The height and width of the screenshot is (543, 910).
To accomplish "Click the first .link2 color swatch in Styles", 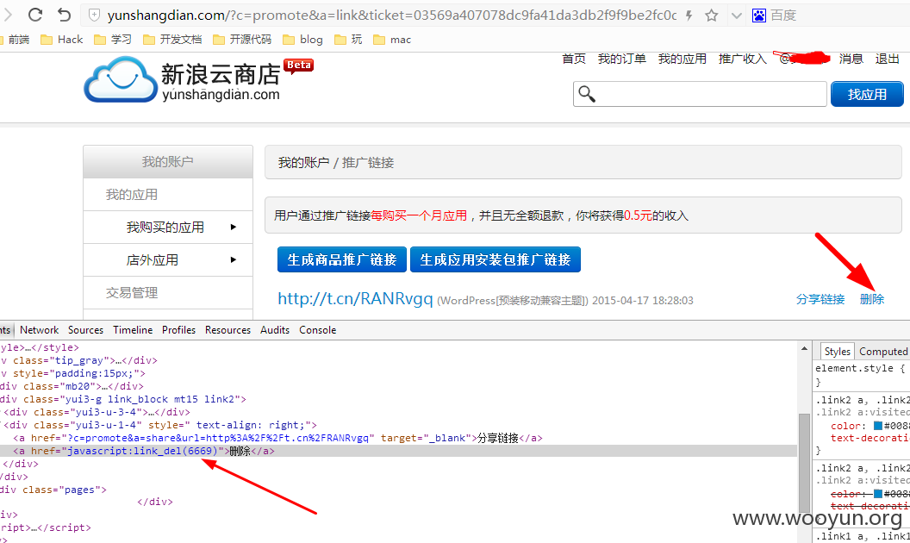I will (877, 426).
